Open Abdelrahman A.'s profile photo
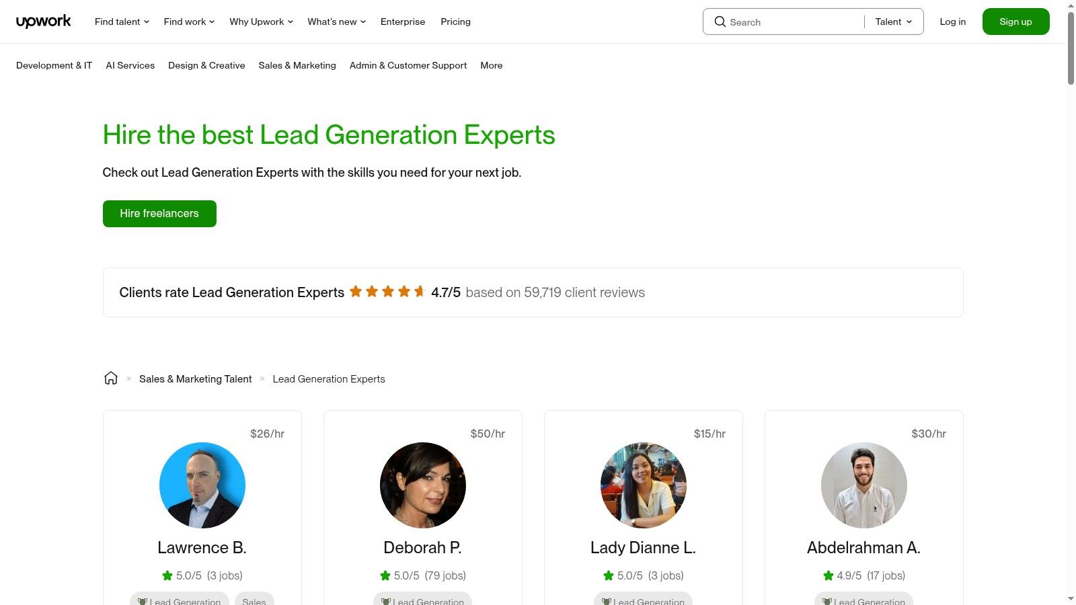 (x=864, y=485)
